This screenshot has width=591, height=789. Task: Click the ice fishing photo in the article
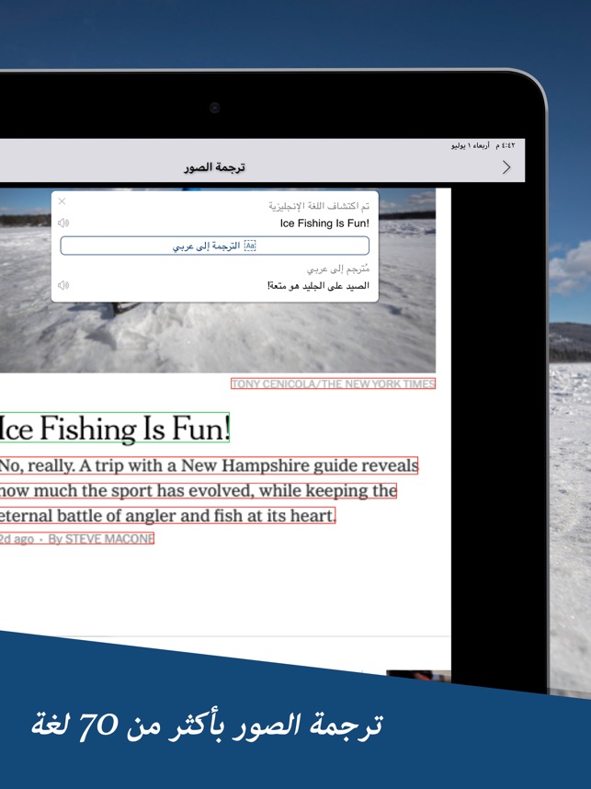coord(218,337)
